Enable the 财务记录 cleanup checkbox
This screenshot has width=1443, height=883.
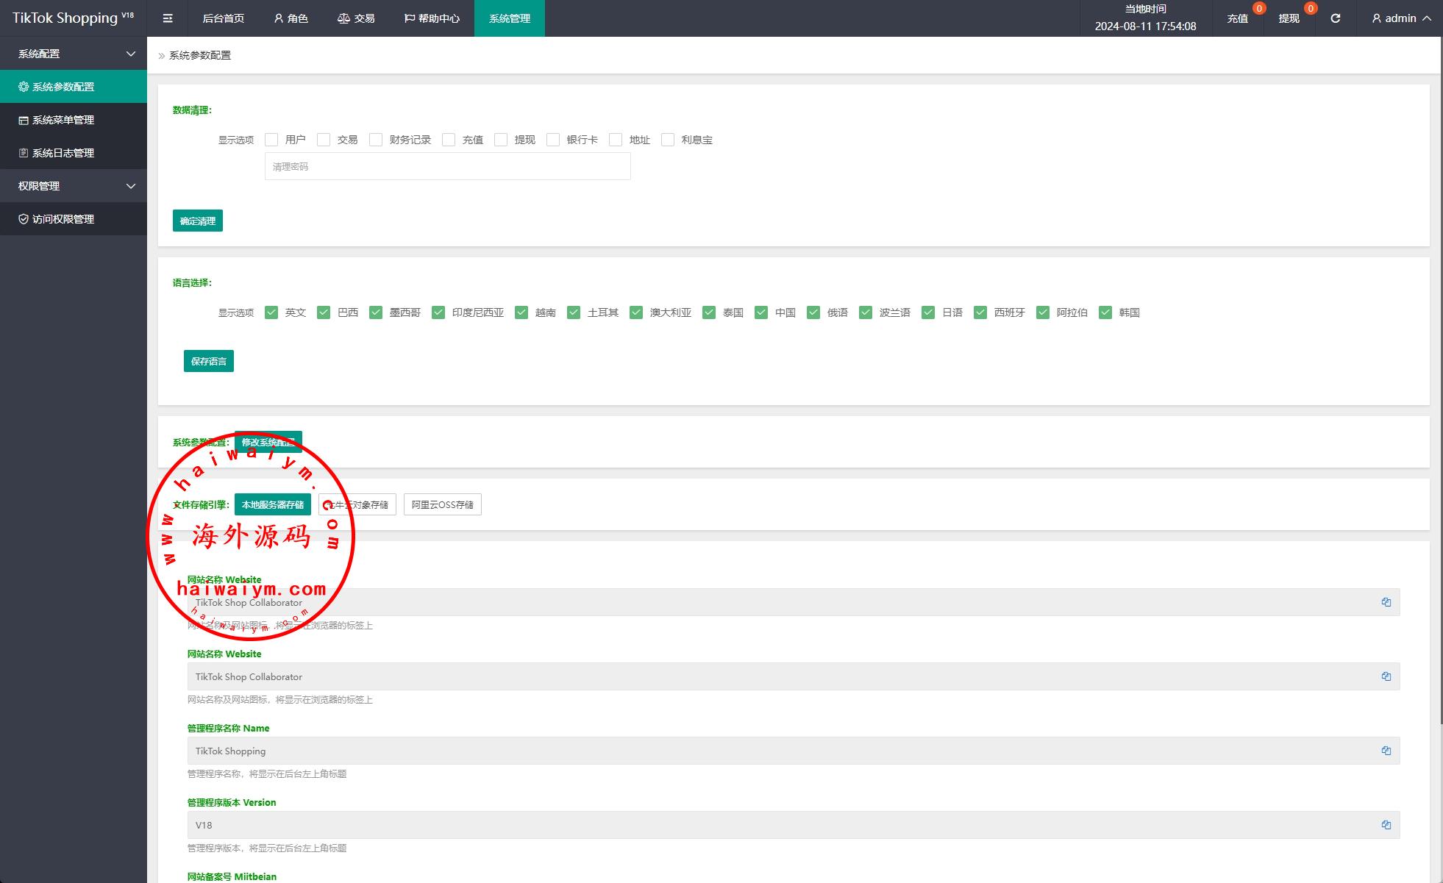(376, 140)
